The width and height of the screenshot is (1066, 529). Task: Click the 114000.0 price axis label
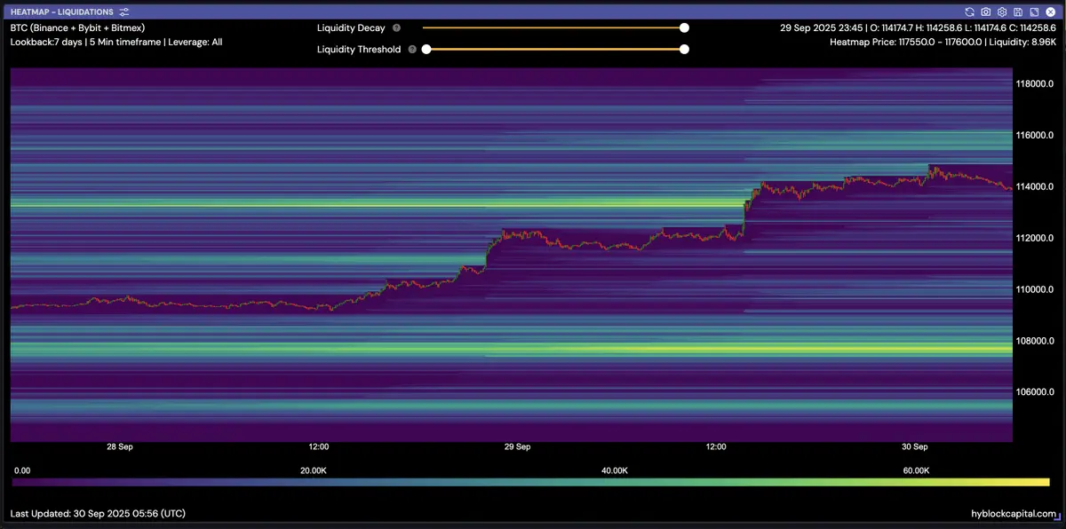(x=1035, y=187)
